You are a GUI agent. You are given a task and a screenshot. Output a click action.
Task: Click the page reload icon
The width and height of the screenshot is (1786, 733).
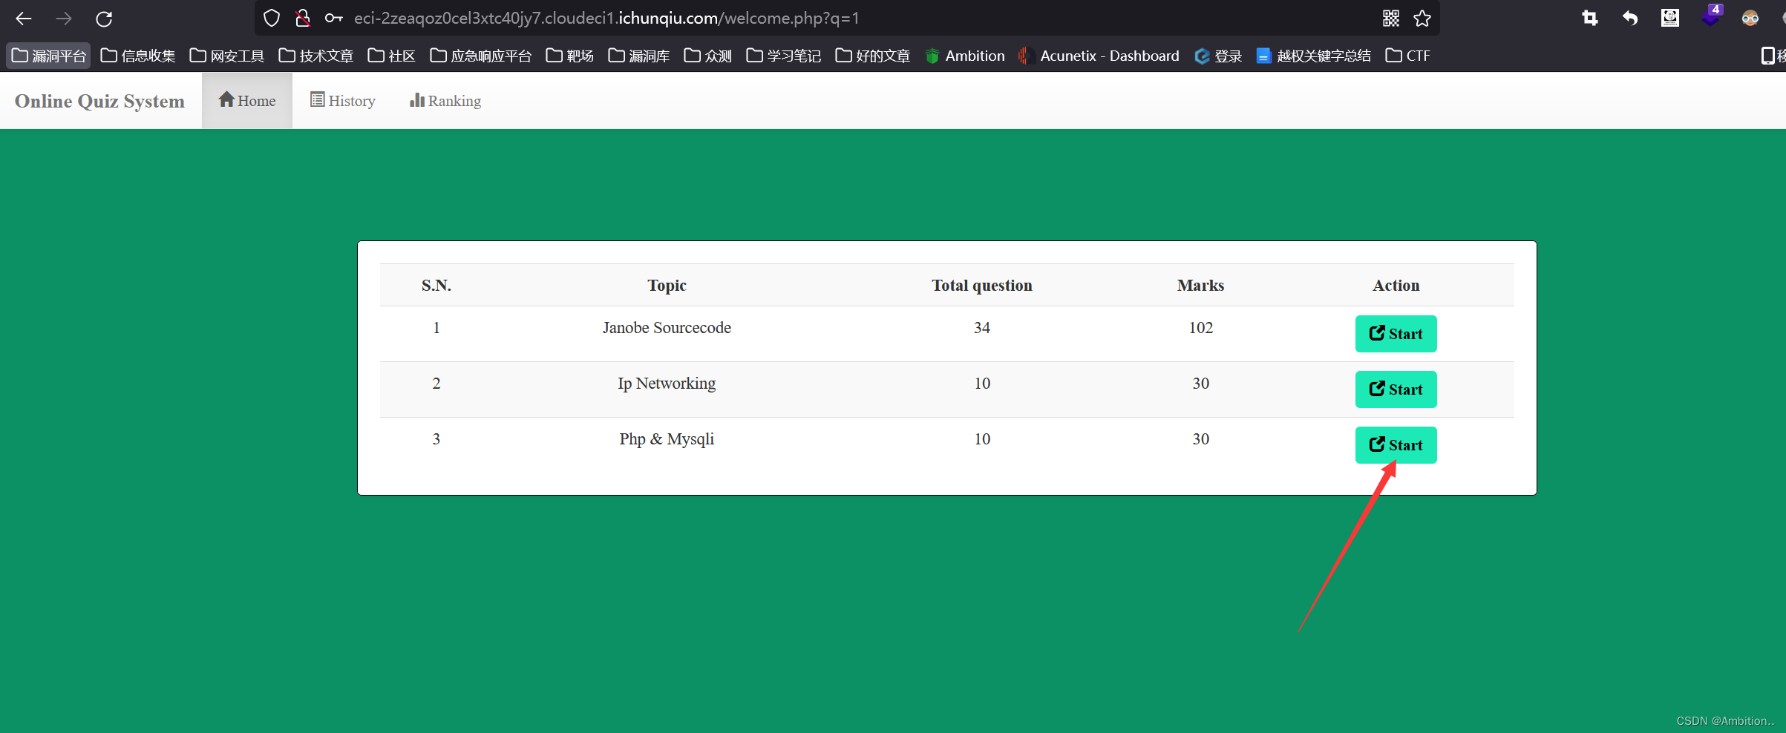point(104,18)
